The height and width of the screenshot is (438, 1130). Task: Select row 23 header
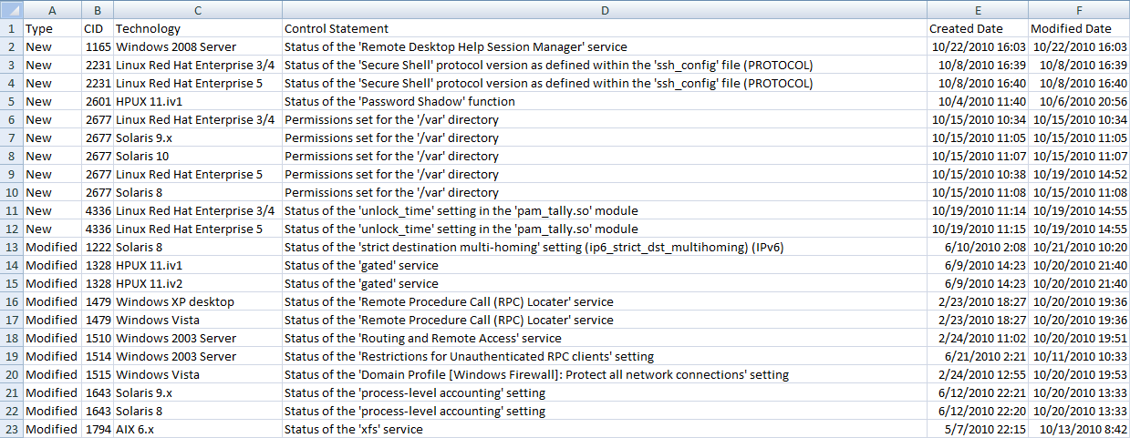[11, 429]
